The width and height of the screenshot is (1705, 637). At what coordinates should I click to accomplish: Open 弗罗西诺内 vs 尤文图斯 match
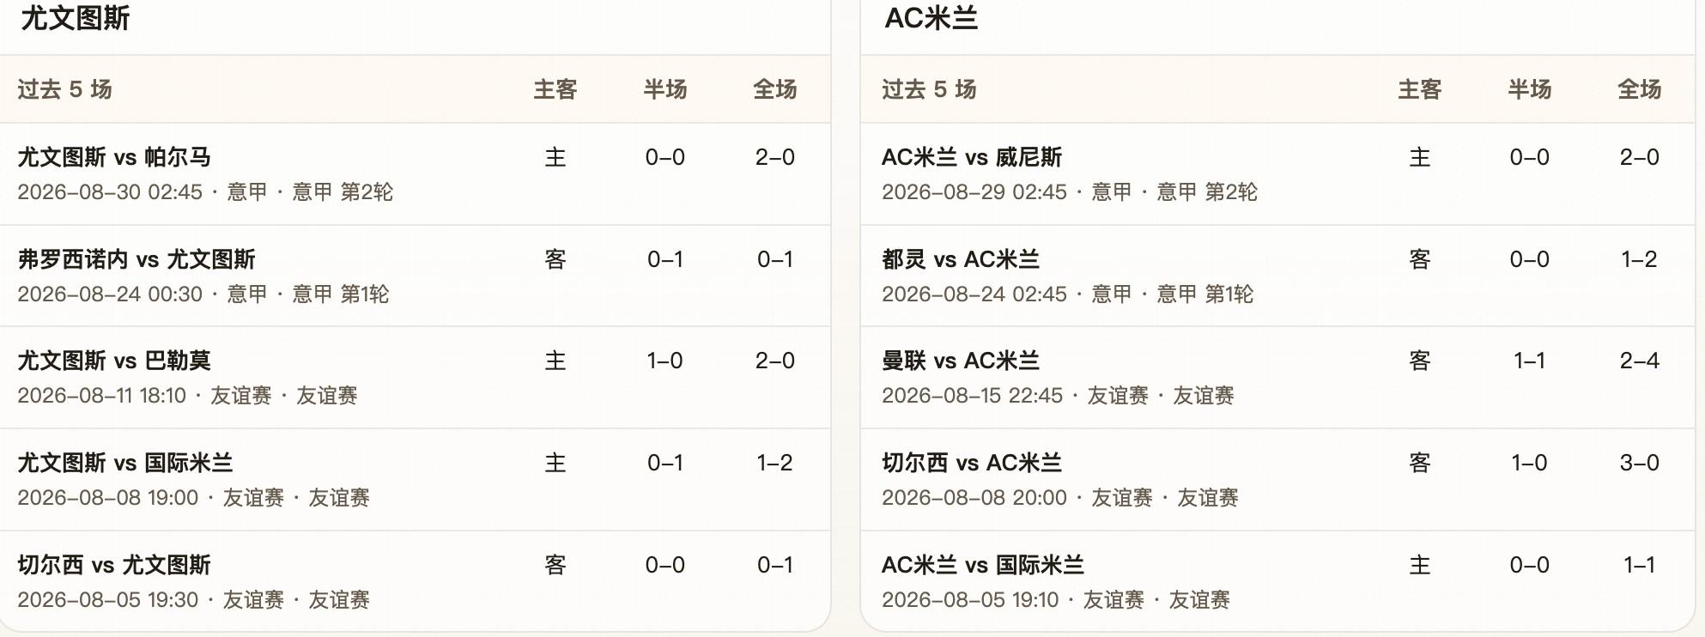click(415, 276)
